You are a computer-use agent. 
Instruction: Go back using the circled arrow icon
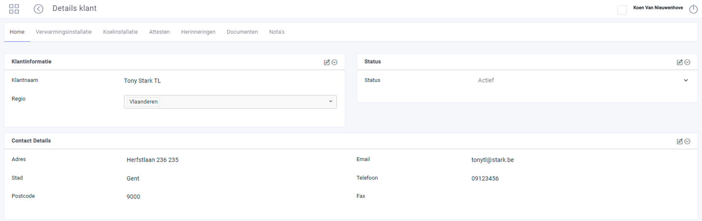(38, 9)
